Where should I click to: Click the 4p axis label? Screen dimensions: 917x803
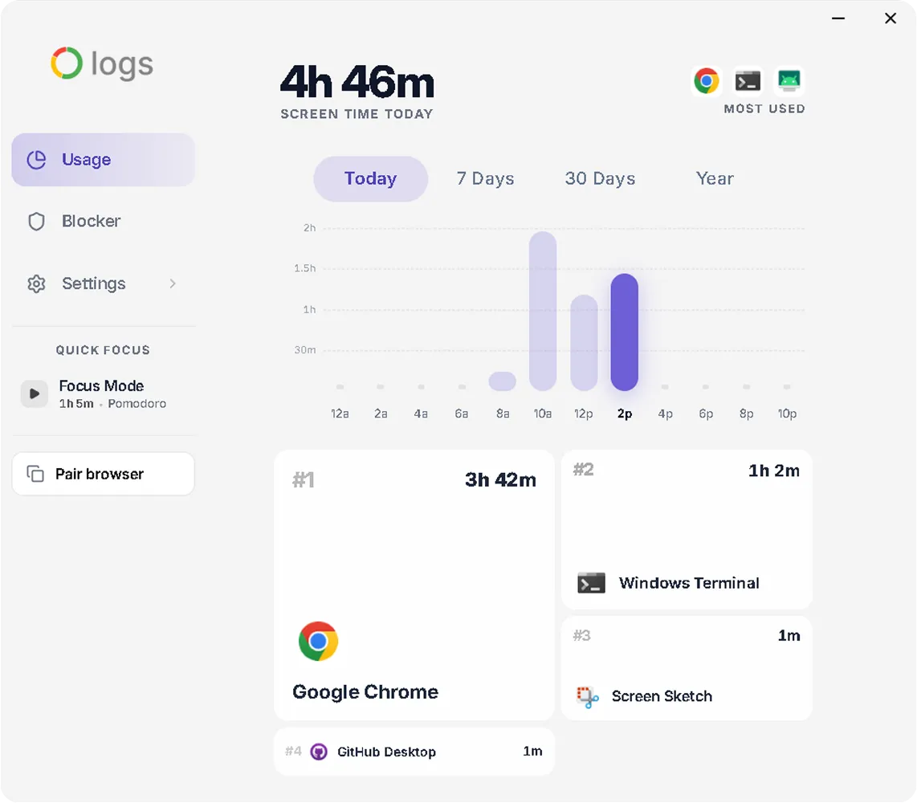[x=665, y=414]
